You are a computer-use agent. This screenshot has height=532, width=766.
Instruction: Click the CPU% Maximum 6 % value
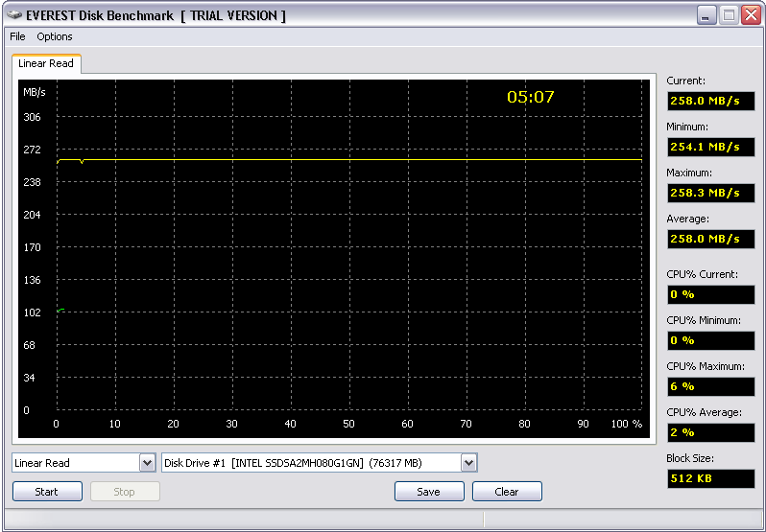coord(710,386)
